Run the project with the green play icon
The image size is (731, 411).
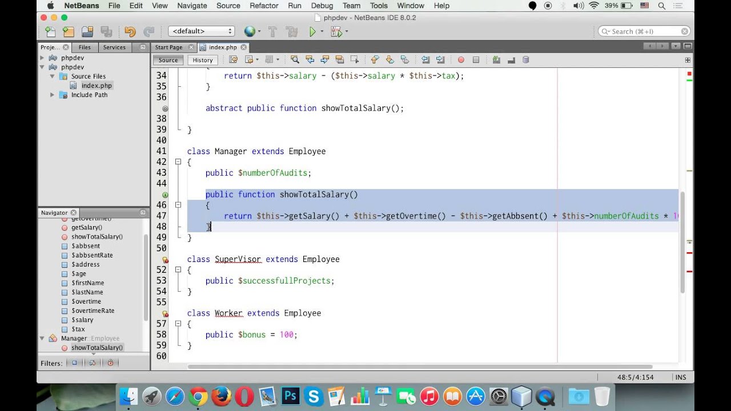[x=312, y=32]
